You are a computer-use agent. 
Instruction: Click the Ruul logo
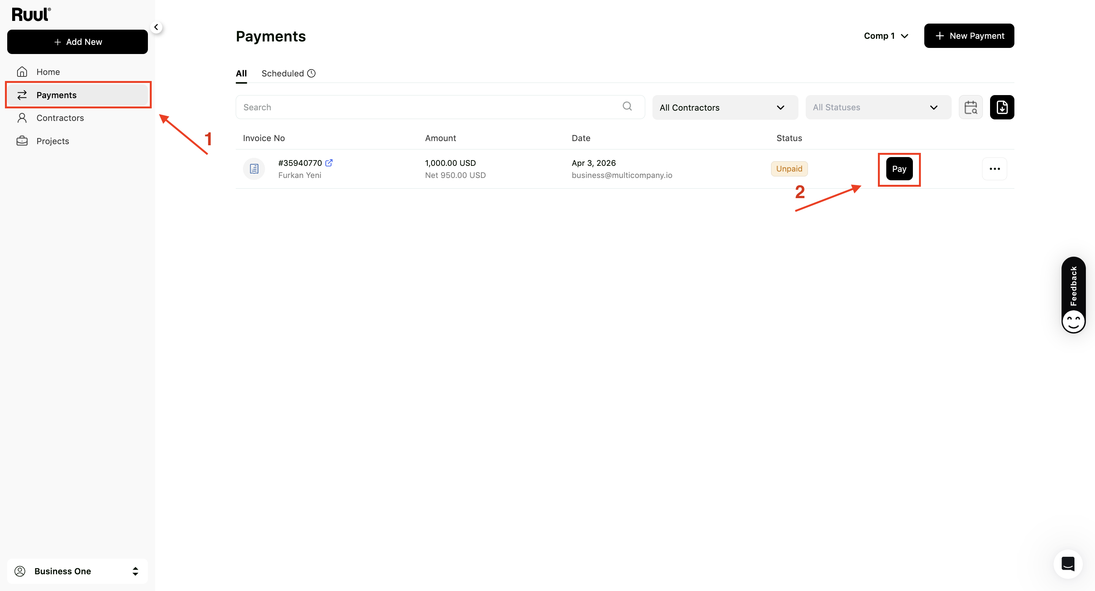click(x=32, y=14)
